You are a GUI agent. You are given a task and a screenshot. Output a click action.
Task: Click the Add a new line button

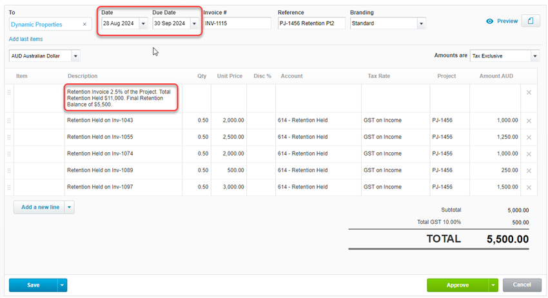[40, 207]
